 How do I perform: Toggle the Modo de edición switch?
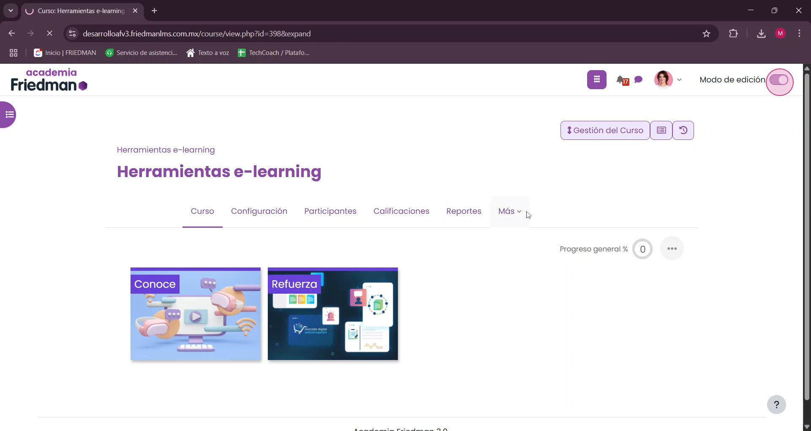(779, 80)
